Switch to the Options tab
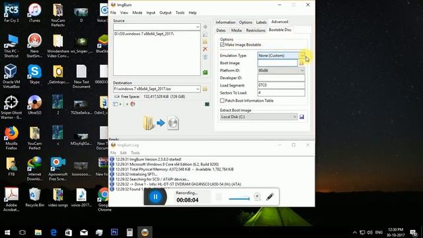423x238 pixels. point(245,22)
